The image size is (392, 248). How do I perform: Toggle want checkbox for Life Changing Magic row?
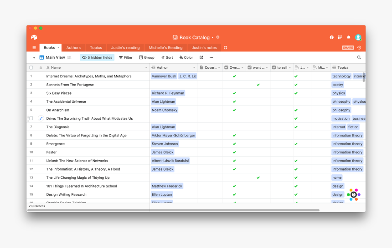(258, 177)
